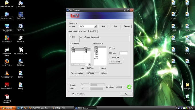
Task: Select the 11.bmp file icon
Action: coord(188,51)
